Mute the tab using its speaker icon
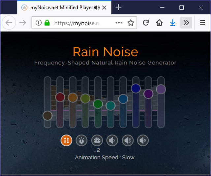This screenshot has height=176, width=211. point(97,8)
